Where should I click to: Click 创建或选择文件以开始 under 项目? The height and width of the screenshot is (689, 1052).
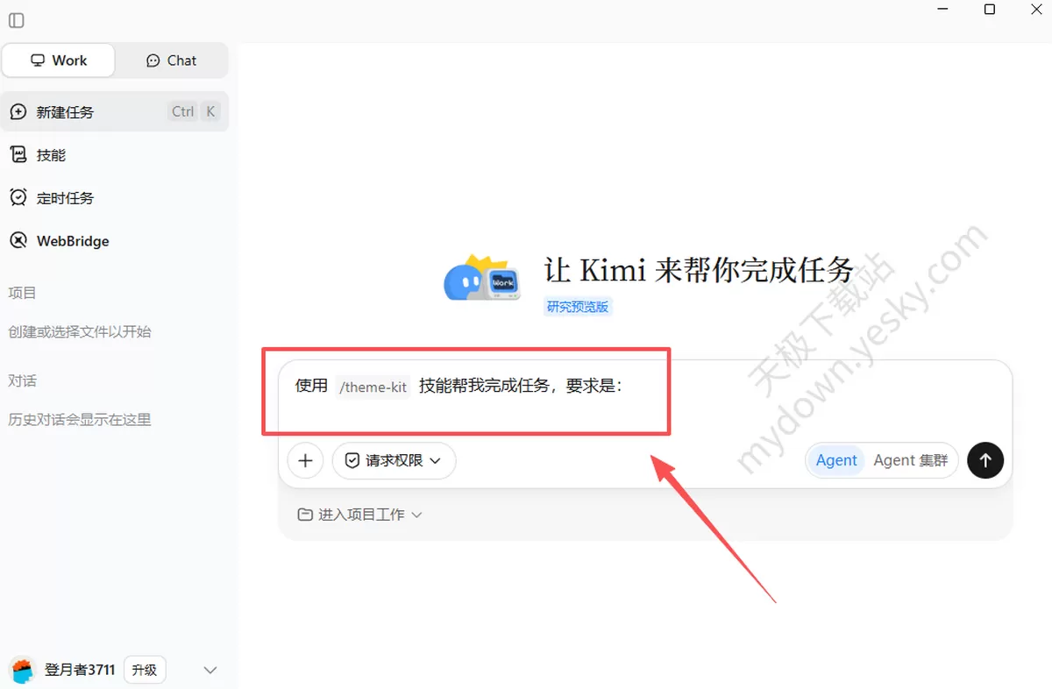pyautogui.click(x=80, y=332)
